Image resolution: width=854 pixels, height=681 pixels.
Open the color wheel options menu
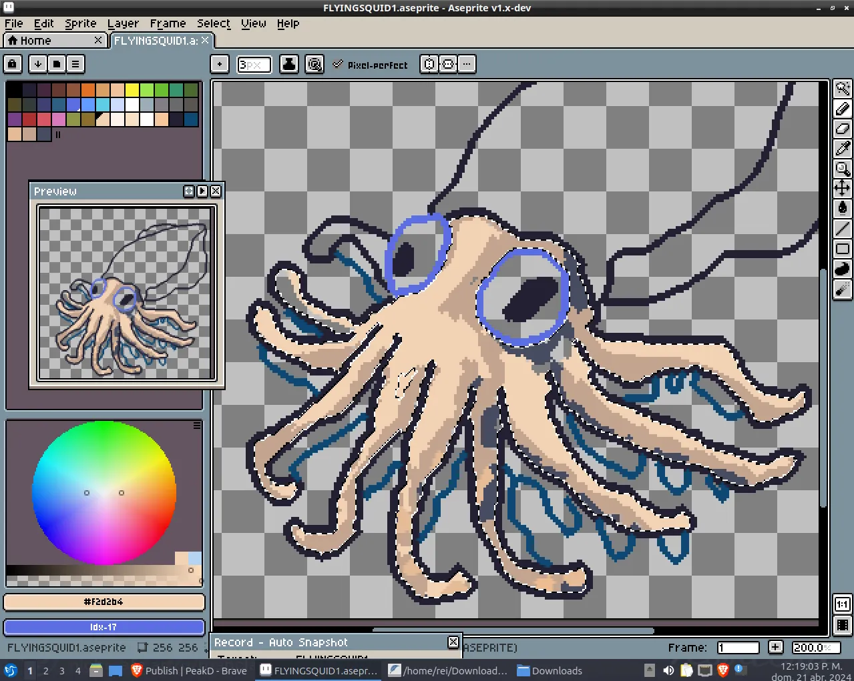click(197, 425)
